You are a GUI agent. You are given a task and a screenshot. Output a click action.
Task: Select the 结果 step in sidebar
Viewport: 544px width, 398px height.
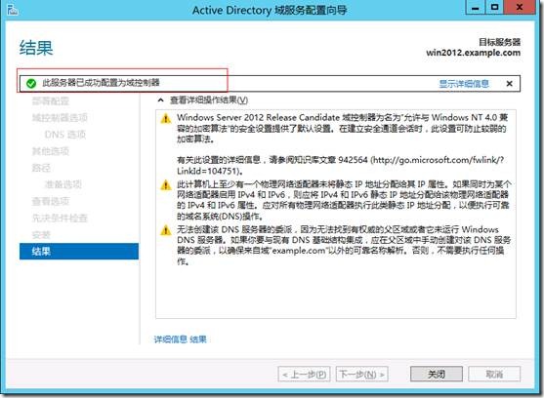click(x=79, y=251)
